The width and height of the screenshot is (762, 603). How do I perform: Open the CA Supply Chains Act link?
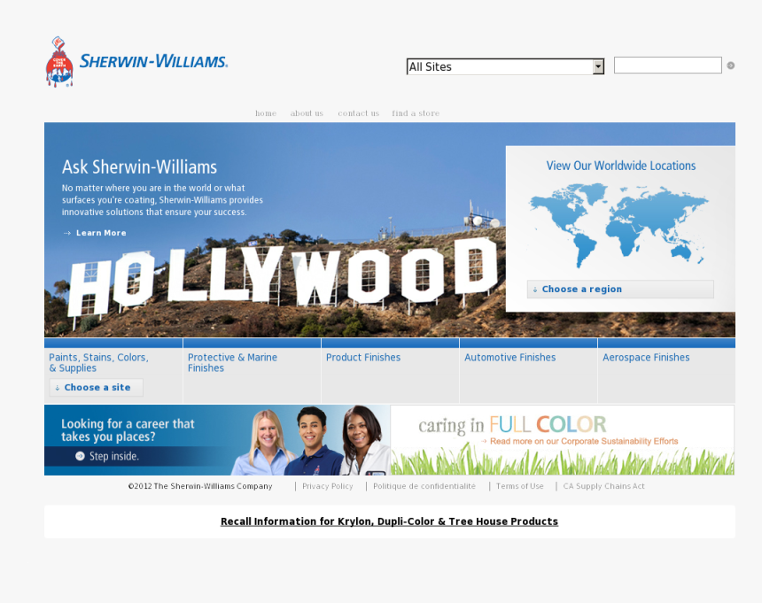[x=603, y=486]
